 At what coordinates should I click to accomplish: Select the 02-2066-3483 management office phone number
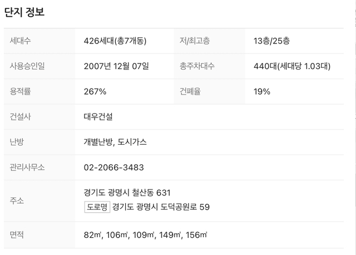pos(113,168)
